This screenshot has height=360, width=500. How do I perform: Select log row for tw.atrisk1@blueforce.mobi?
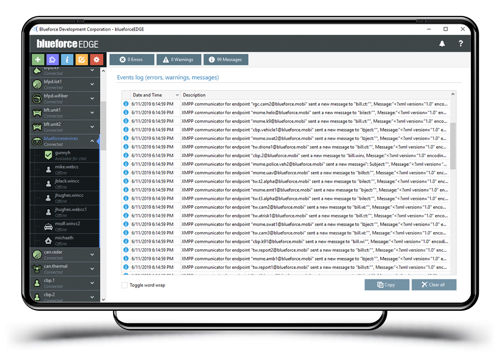coord(286,216)
